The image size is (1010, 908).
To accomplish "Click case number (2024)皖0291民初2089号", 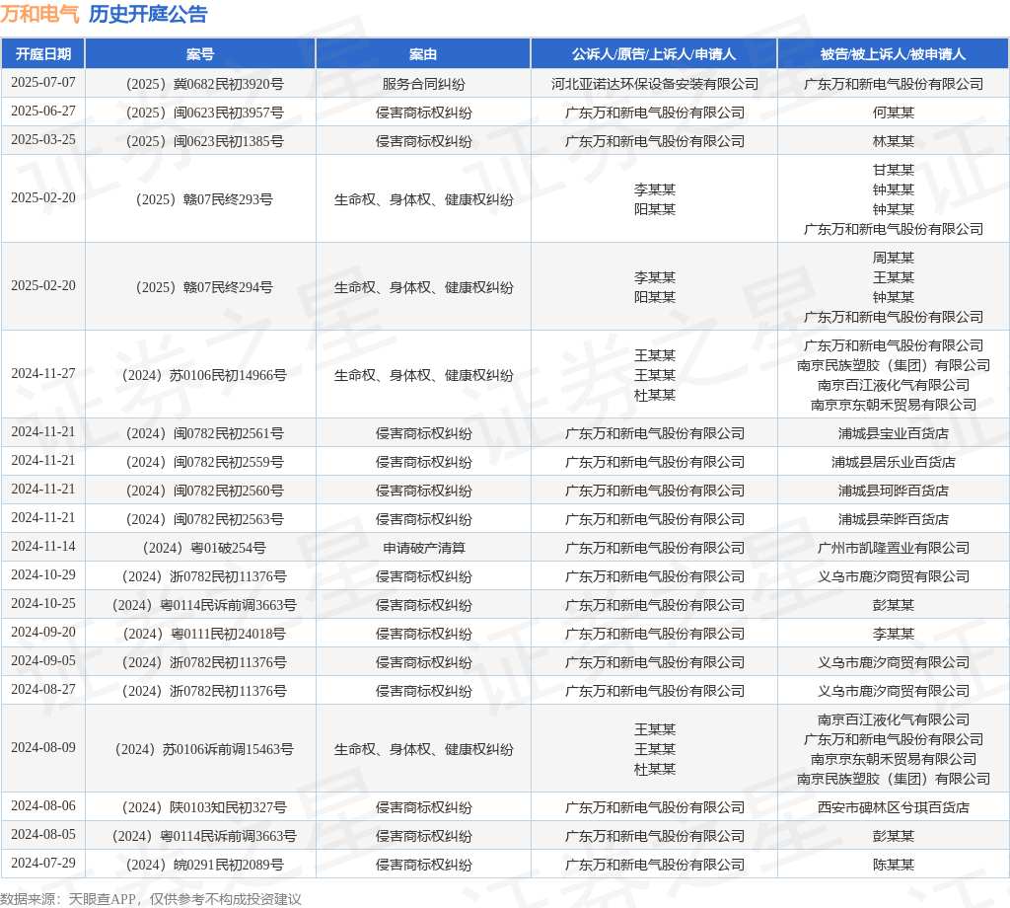I will point(204,865).
